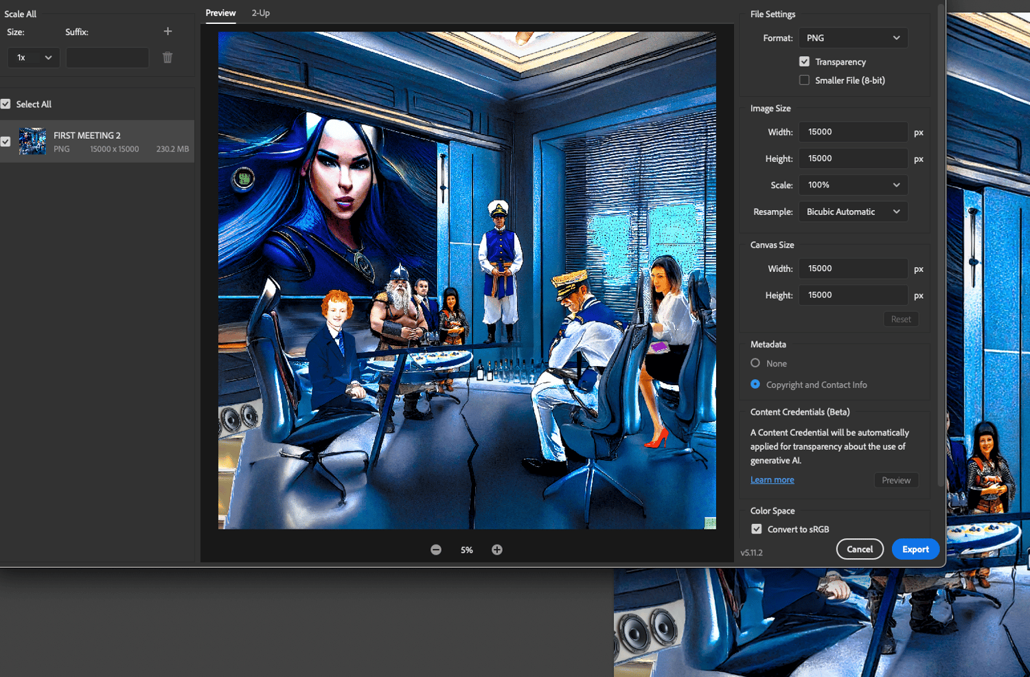The height and width of the screenshot is (677, 1030).
Task: Select the None metadata radio button
Action: tap(755, 363)
